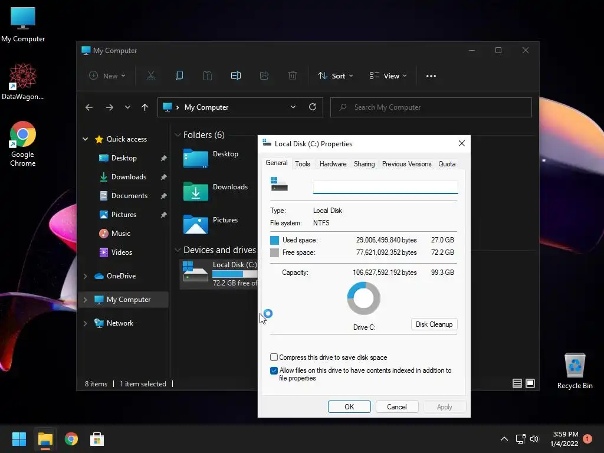The width and height of the screenshot is (604, 453).
Task: Select the My Computer desktop icon
Action: [x=23, y=25]
